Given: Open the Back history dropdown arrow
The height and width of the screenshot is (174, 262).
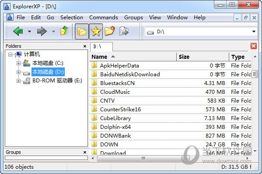Looking at the screenshot, I should tap(29, 31).
